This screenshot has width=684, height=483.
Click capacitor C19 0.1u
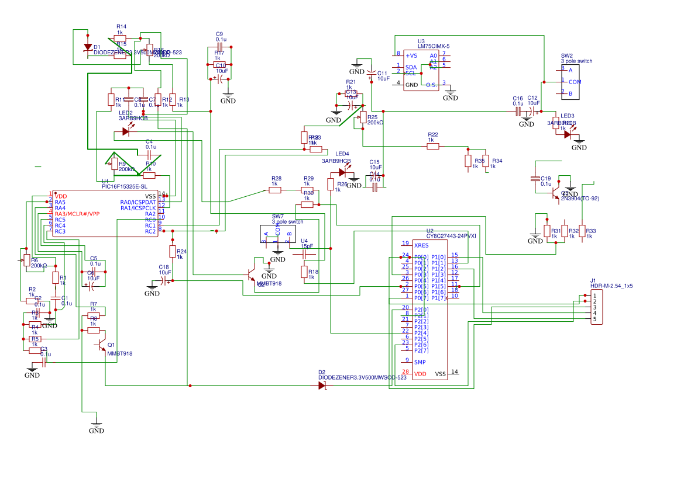tap(536, 179)
